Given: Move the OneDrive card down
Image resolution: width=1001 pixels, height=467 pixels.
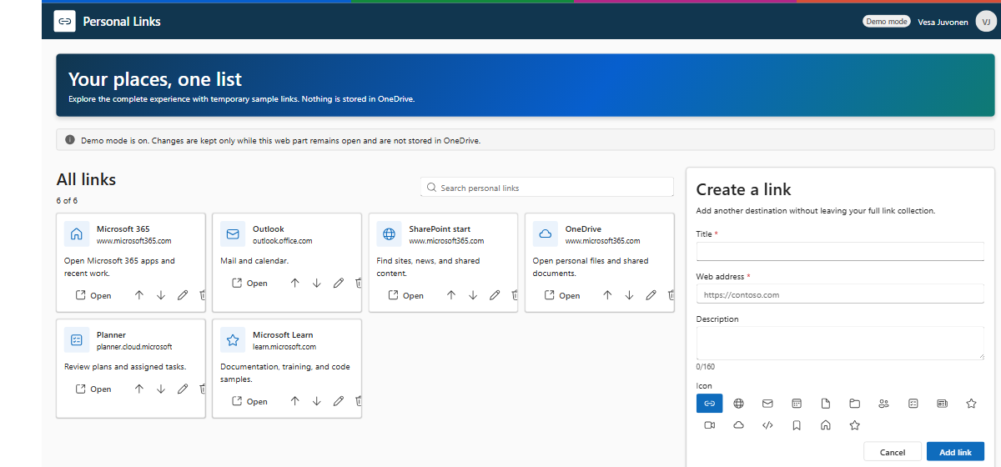Looking at the screenshot, I should click(x=629, y=295).
